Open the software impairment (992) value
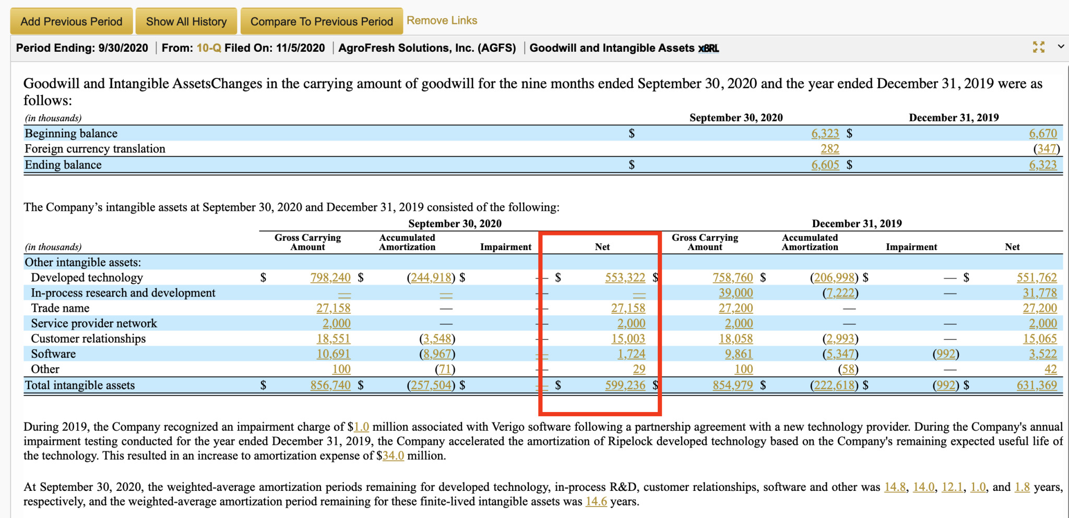This screenshot has width=1069, height=518. [x=945, y=354]
